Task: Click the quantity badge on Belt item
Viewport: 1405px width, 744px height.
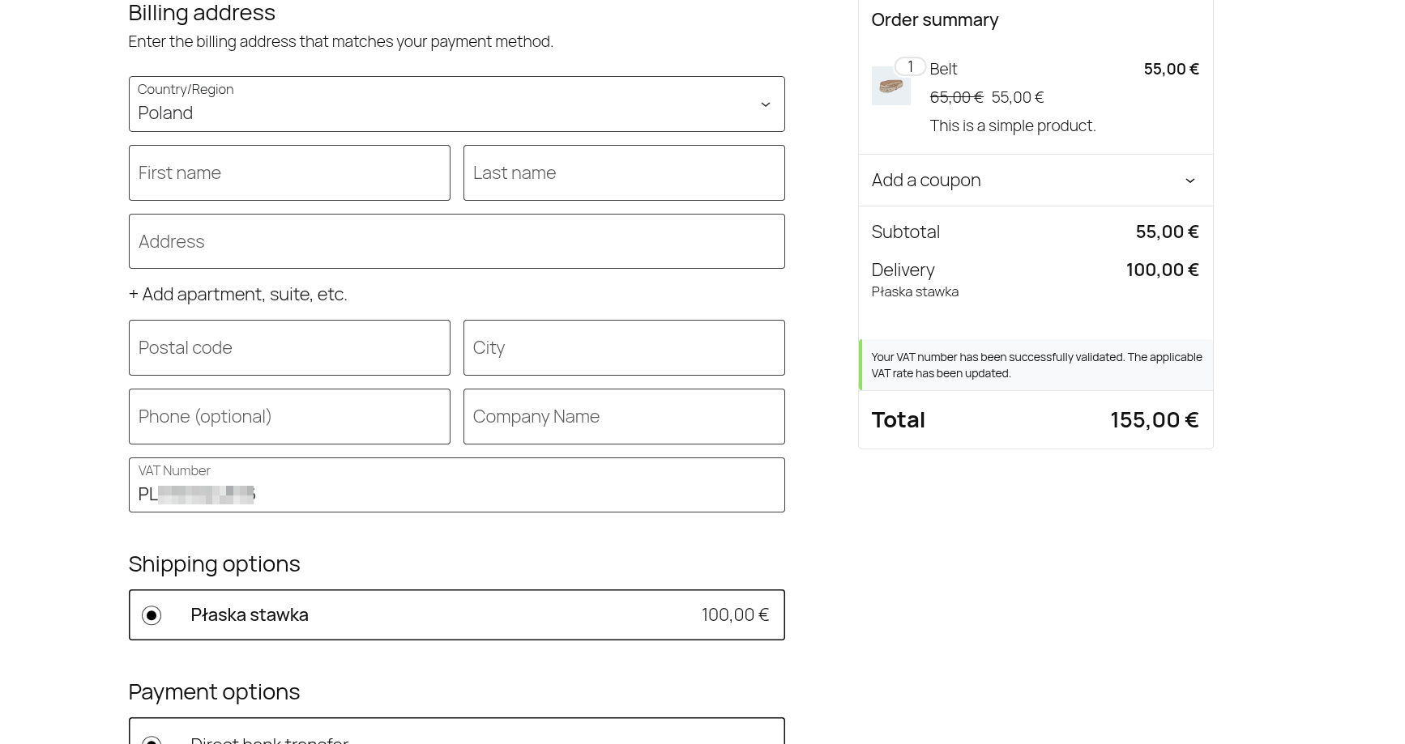Action: pyautogui.click(x=910, y=66)
